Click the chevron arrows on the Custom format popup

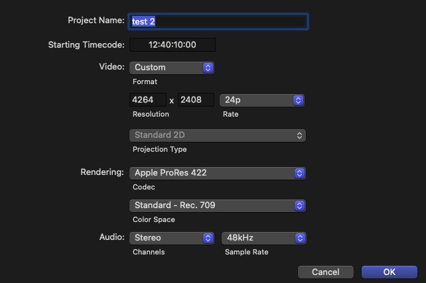(x=208, y=67)
